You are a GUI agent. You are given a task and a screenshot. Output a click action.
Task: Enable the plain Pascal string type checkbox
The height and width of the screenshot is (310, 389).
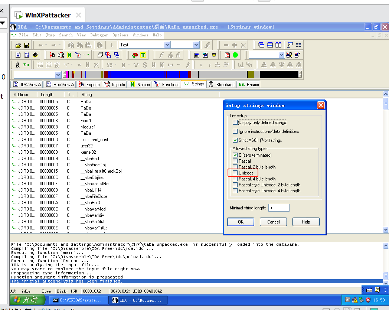(235, 161)
